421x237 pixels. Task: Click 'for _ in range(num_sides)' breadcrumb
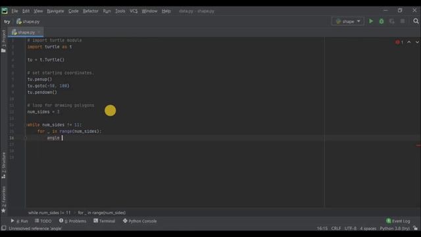[x=102, y=213]
